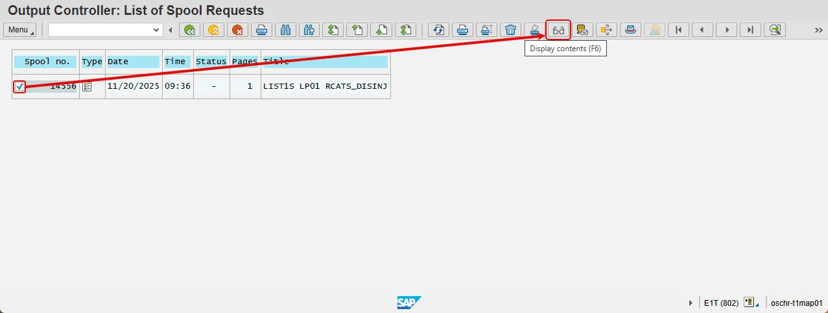The height and width of the screenshot is (313, 828).
Task: Click the greyed-out picture icon
Action: coord(654,30)
